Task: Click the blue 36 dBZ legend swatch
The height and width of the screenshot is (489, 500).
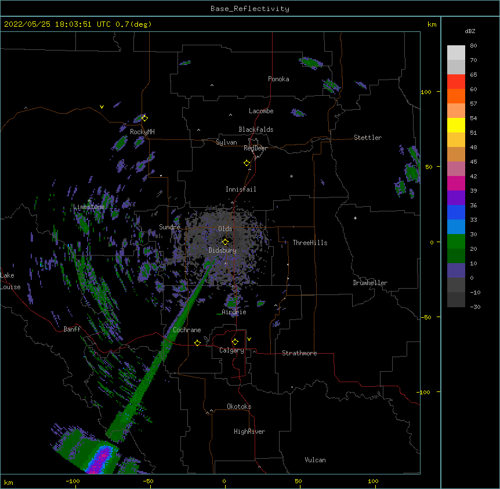Action: click(456, 212)
